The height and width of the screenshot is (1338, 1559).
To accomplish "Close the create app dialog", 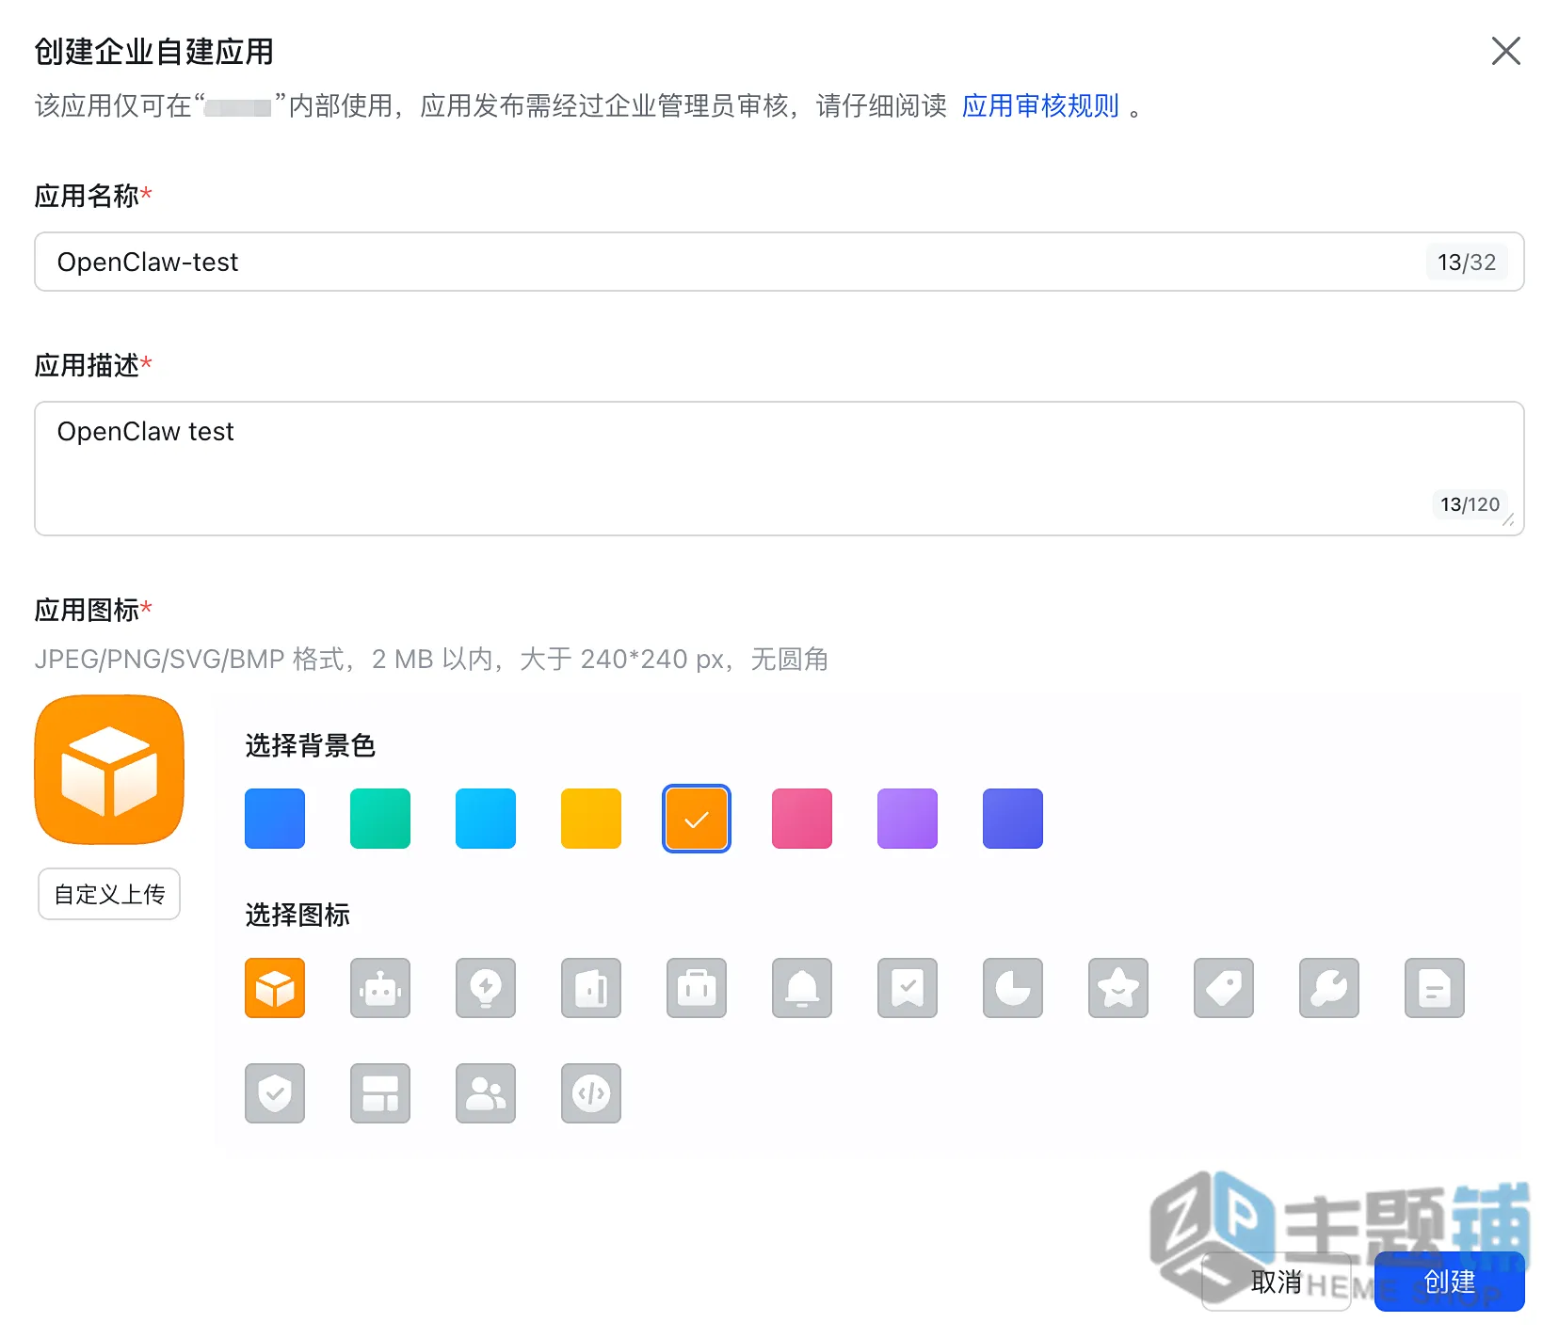I will click(1506, 51).
